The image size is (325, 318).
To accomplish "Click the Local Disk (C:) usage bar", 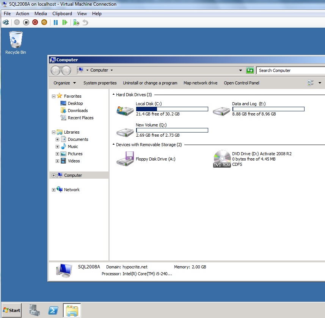I will (x=172, y=109).
